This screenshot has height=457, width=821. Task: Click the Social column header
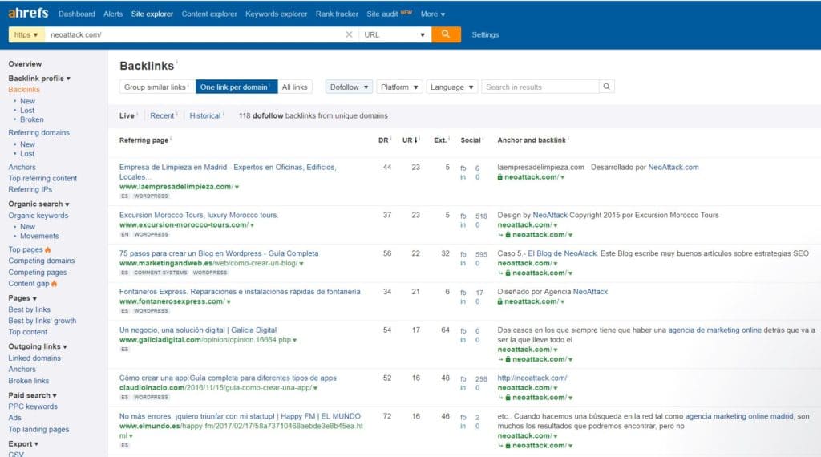pyautogui.click(x=471, y=140)
